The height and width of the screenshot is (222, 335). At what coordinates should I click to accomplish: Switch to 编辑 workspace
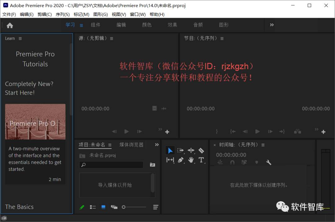coord(121,25)
